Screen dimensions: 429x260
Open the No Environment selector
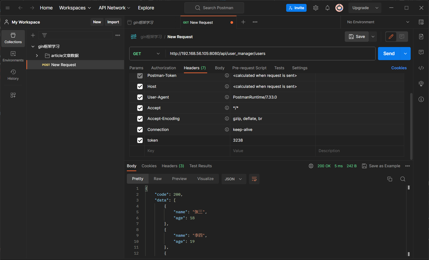[378, 22]
